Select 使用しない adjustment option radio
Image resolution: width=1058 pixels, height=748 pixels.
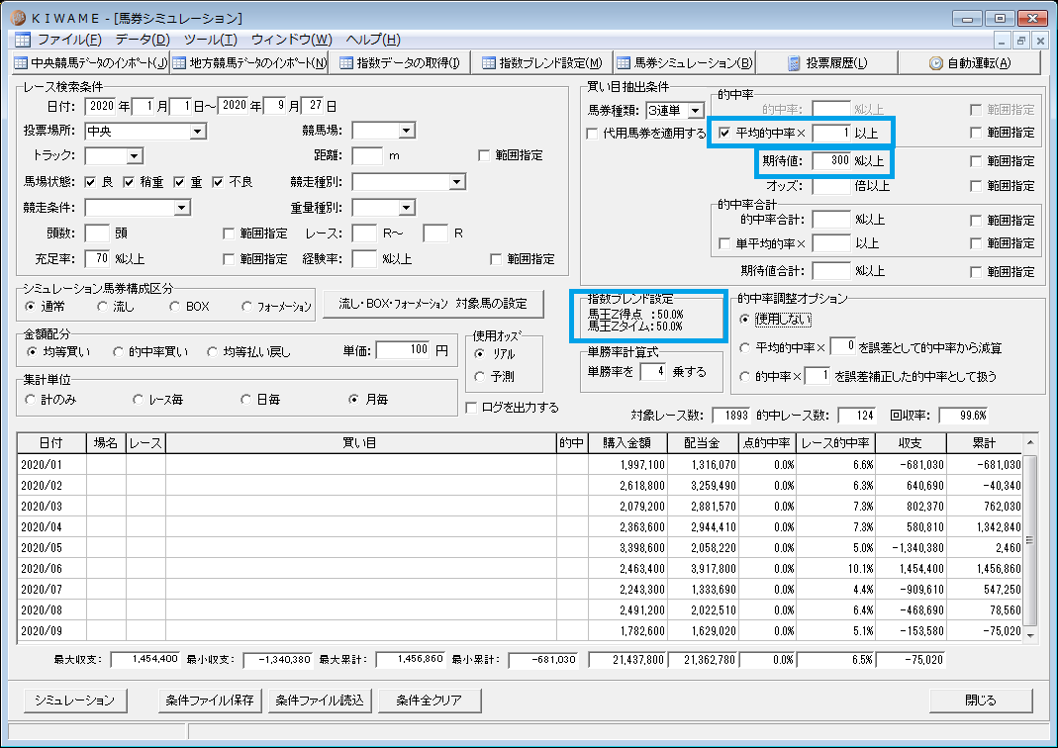coord(744,319)
